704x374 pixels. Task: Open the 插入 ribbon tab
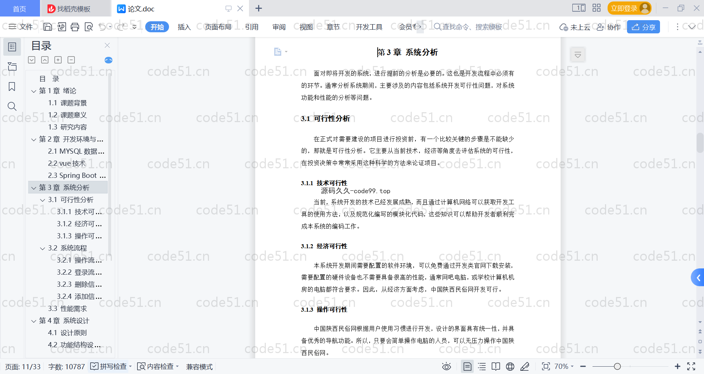pyautogui.click(x=184, y=27)
